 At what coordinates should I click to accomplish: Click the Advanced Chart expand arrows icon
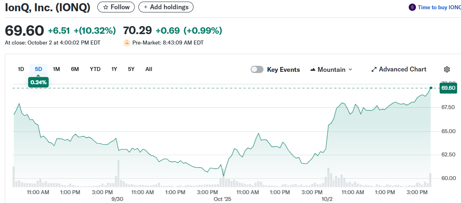coord(374,69)
